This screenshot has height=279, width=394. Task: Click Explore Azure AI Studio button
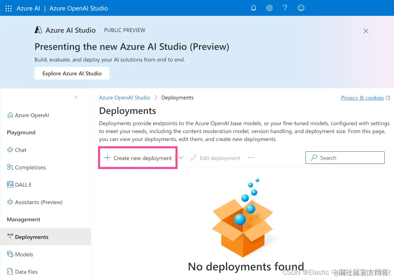72,73
